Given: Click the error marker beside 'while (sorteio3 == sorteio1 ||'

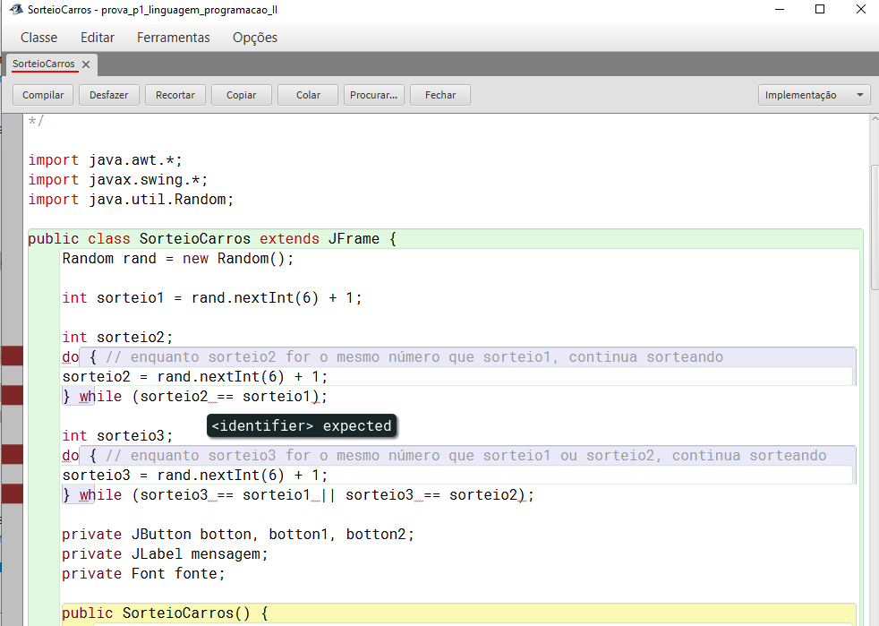Looking at the screenshot, I should click(12, 494).
